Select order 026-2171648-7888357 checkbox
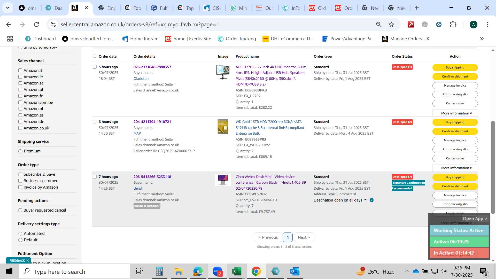The height and width of the screenshot is (279, 496). tap(95, 67)
